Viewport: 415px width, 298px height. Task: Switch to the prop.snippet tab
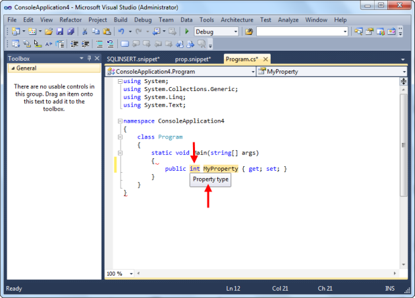tap(192, 59)
